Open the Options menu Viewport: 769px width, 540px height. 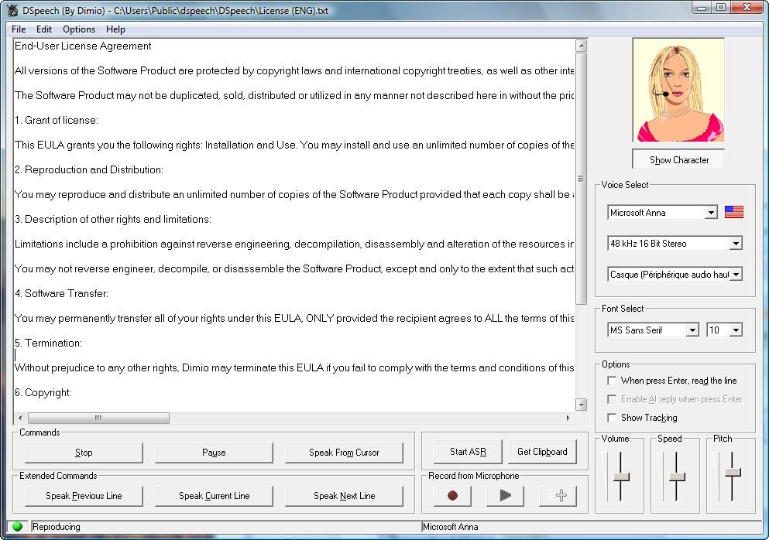[79, 29]
